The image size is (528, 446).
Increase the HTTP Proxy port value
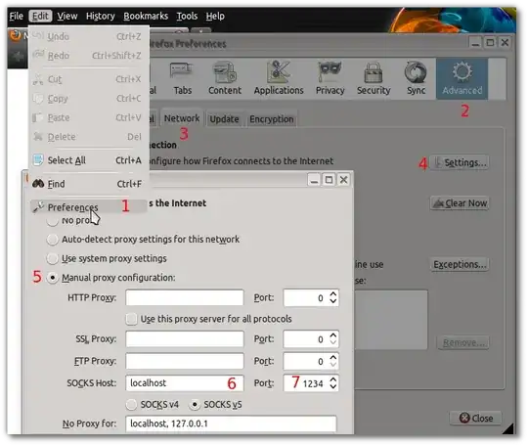333,293
